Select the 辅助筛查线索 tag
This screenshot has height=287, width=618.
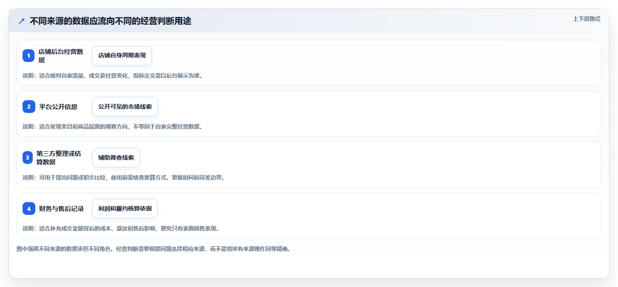[x=116, y=158]
